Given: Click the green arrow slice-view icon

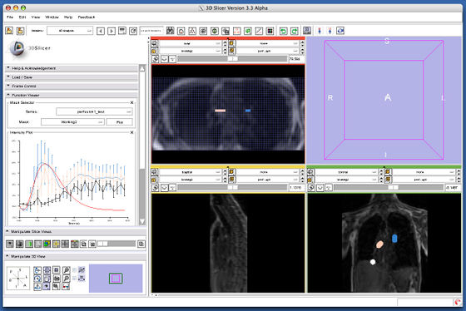Looking at the screenshot, I should tap(29, 244).
